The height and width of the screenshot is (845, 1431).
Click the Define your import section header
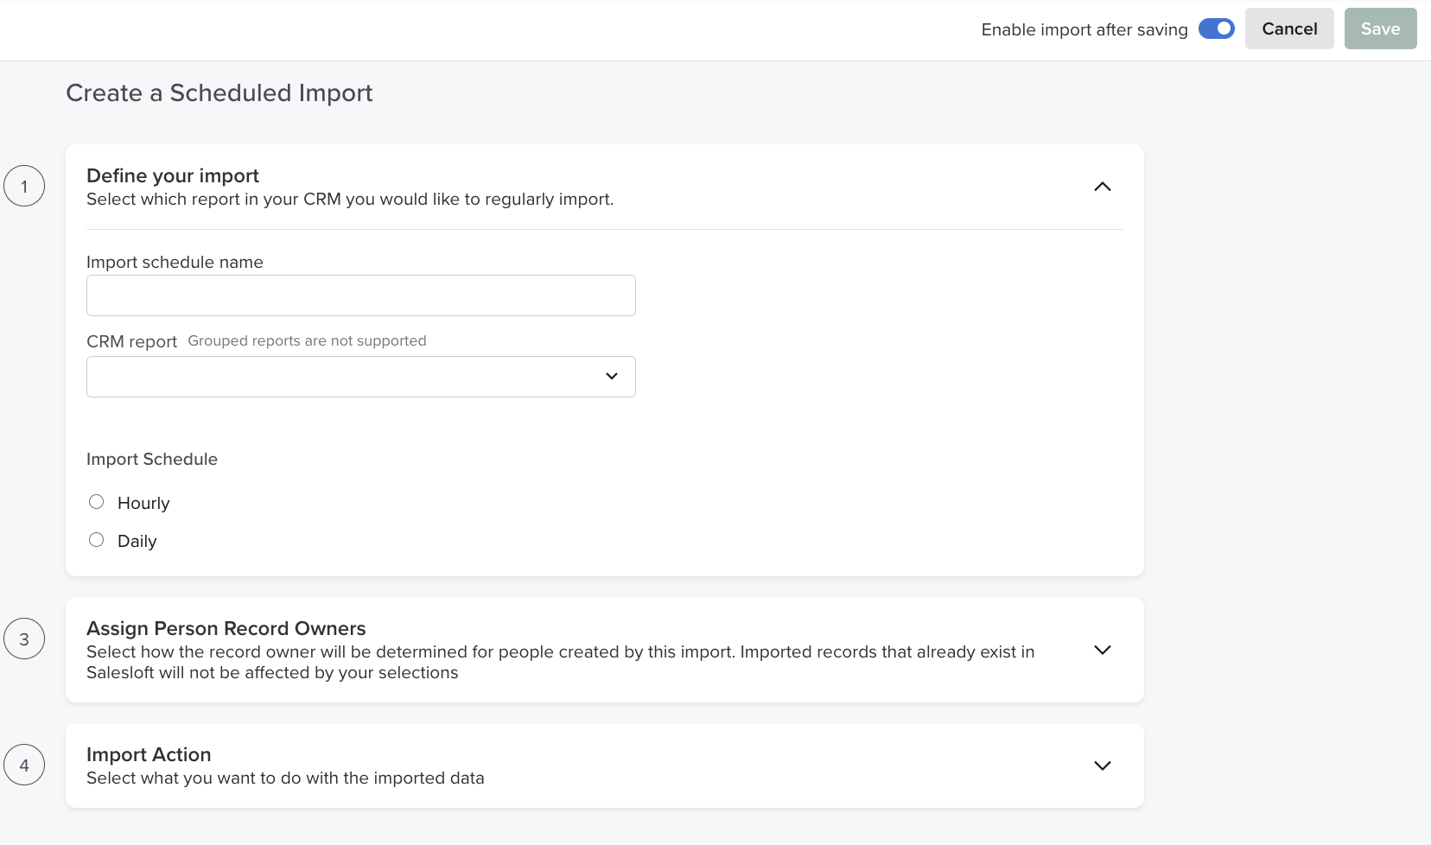coord(172,175)
